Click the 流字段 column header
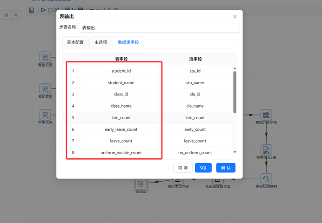The height and width of the screenshot is (223, 322). coord(195,59)
